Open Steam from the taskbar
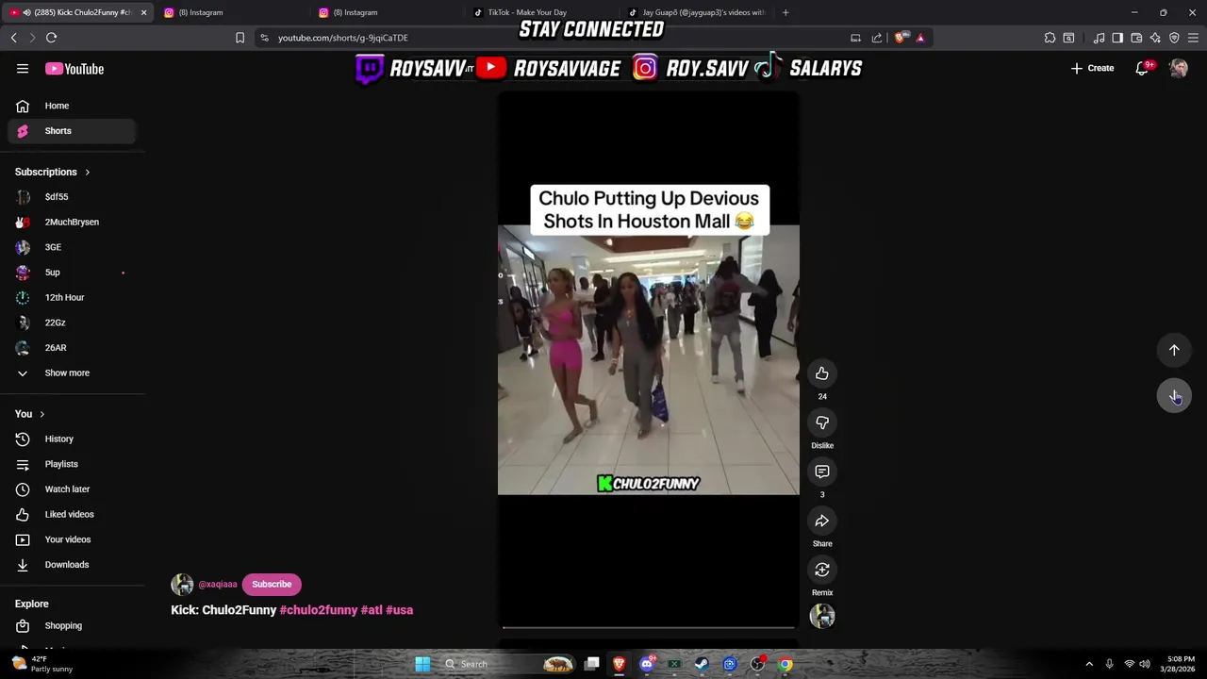Image resolution: width=1207 pixels, height=679 pixels. click(x=702, y=664)
